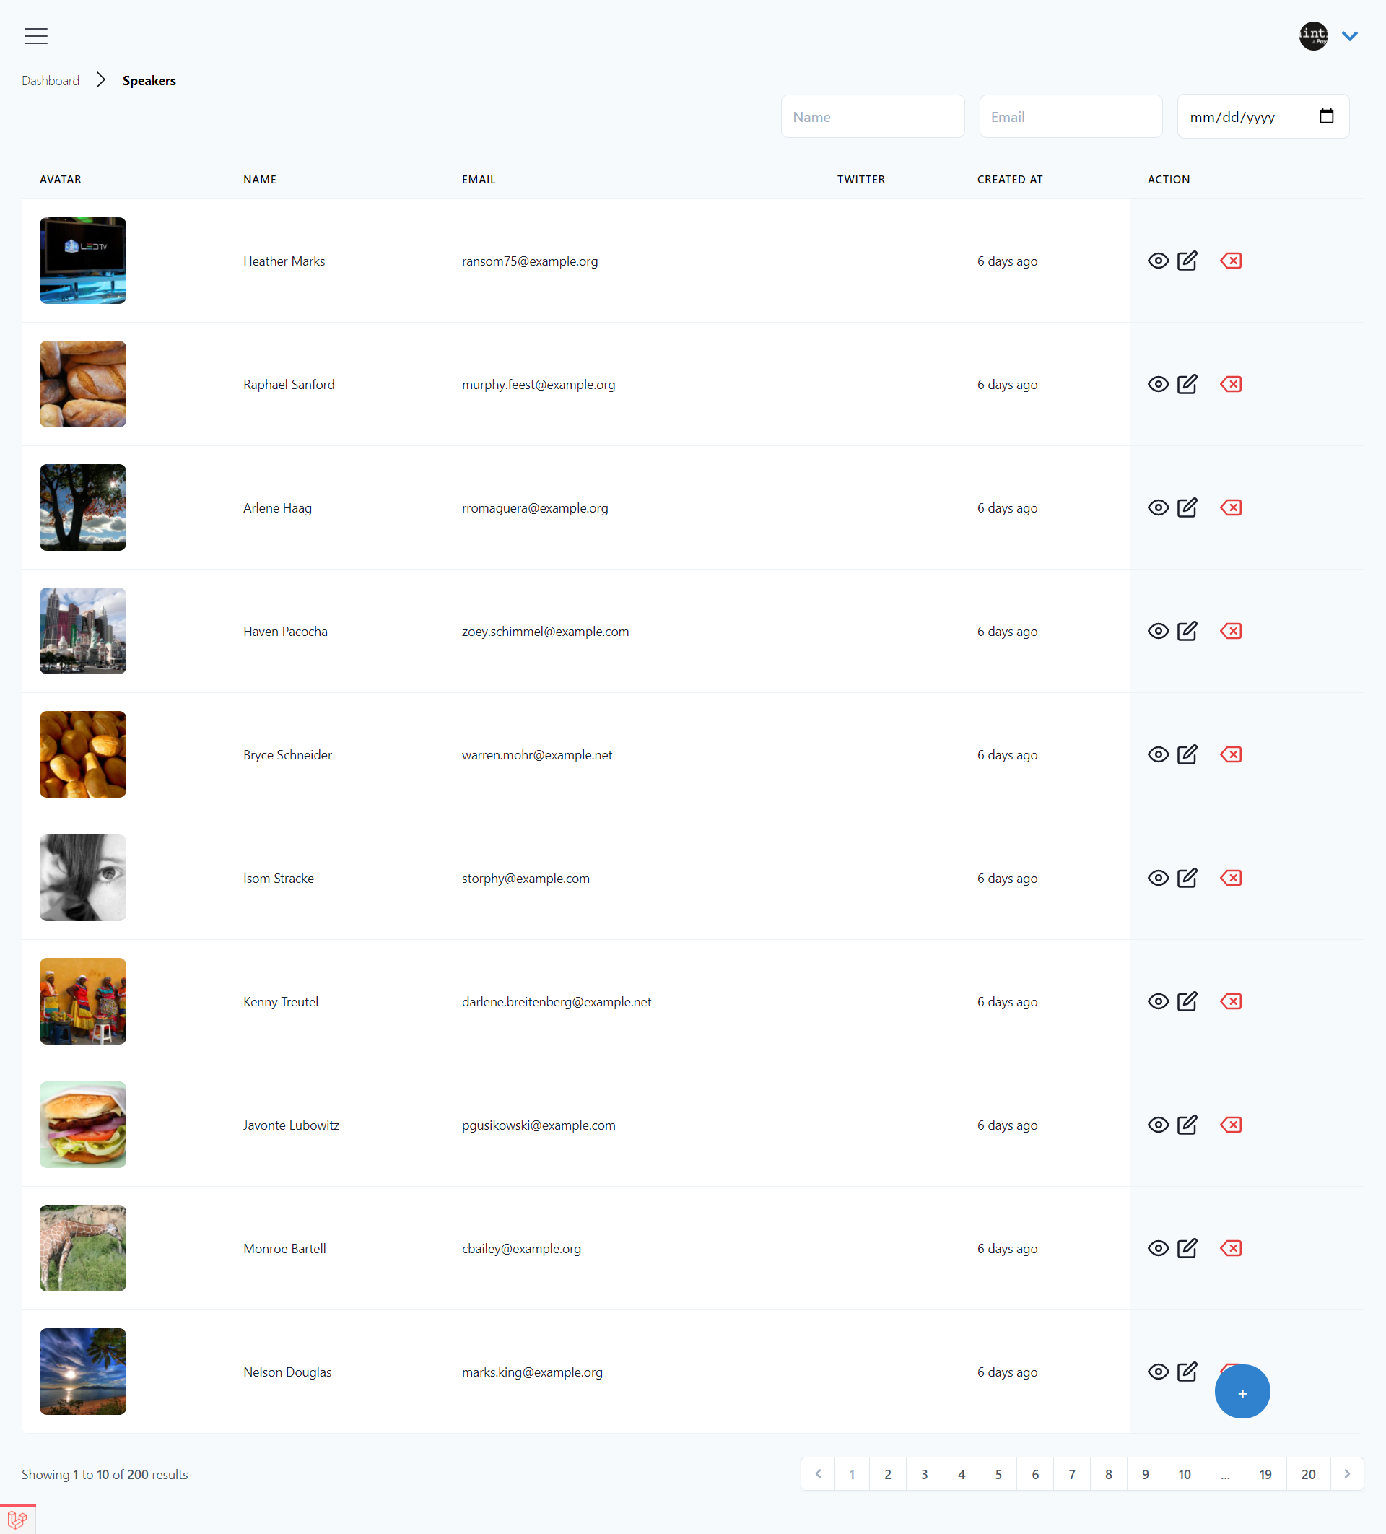Click Nelson Douglas's sunset avatar thumbnail
Viewport: 1386px width, 1534px height.
83,1372
